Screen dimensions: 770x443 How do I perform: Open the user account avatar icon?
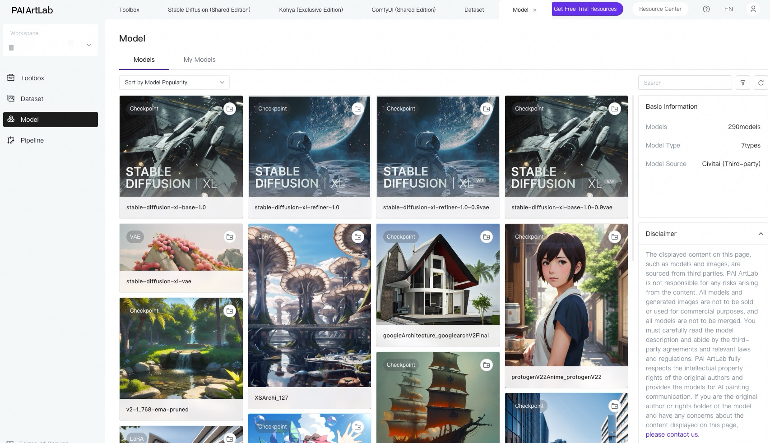pos(753,9)
